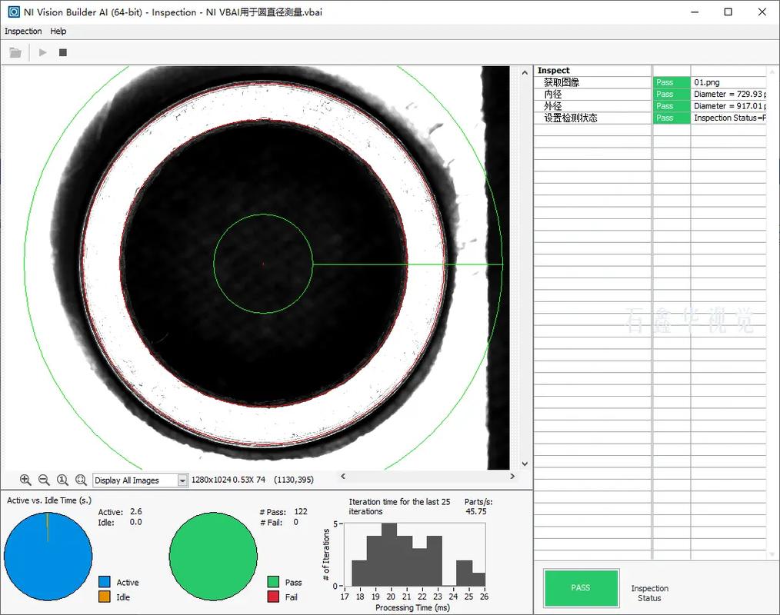Select the 内径 inspection step

click(553, 94)
